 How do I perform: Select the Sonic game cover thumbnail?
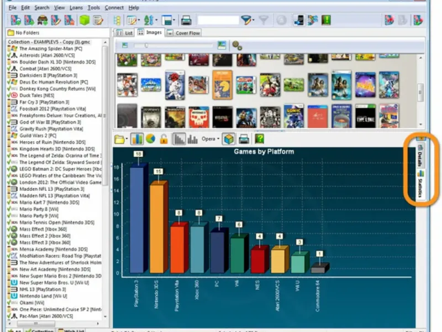pos(293,116)
